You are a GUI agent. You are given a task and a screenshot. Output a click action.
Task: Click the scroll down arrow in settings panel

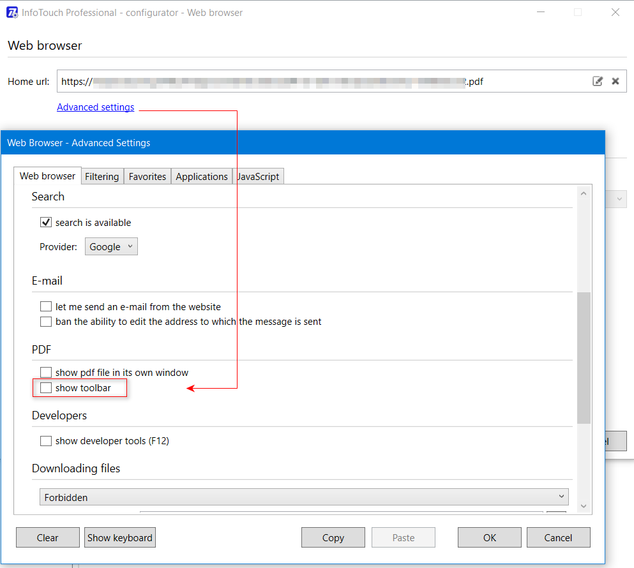coord(584,505)
